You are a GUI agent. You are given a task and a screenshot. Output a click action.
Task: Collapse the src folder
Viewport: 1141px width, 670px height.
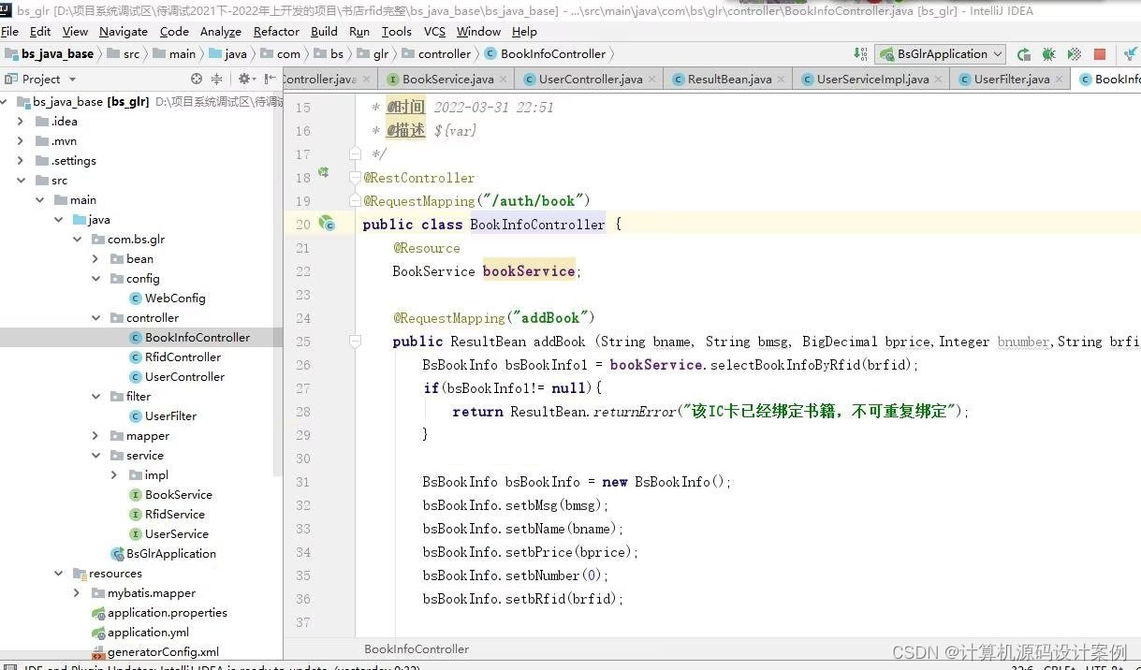(x=21, y=181)
